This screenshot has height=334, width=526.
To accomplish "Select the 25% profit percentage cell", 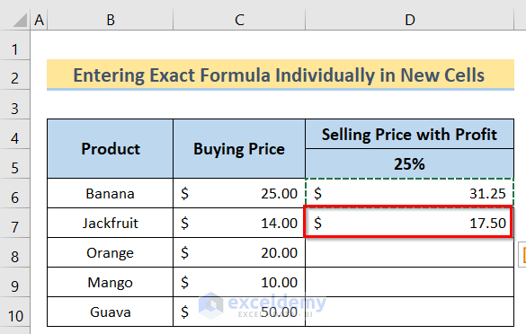I will point(410,163).
